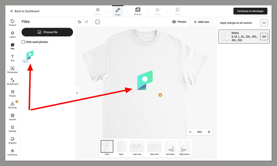
Task: Open the Layouts panel
Action: 12,117
